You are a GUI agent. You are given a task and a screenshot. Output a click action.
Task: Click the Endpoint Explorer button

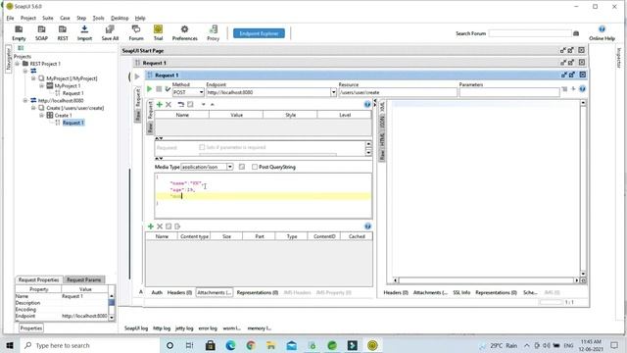coord(259,33)
